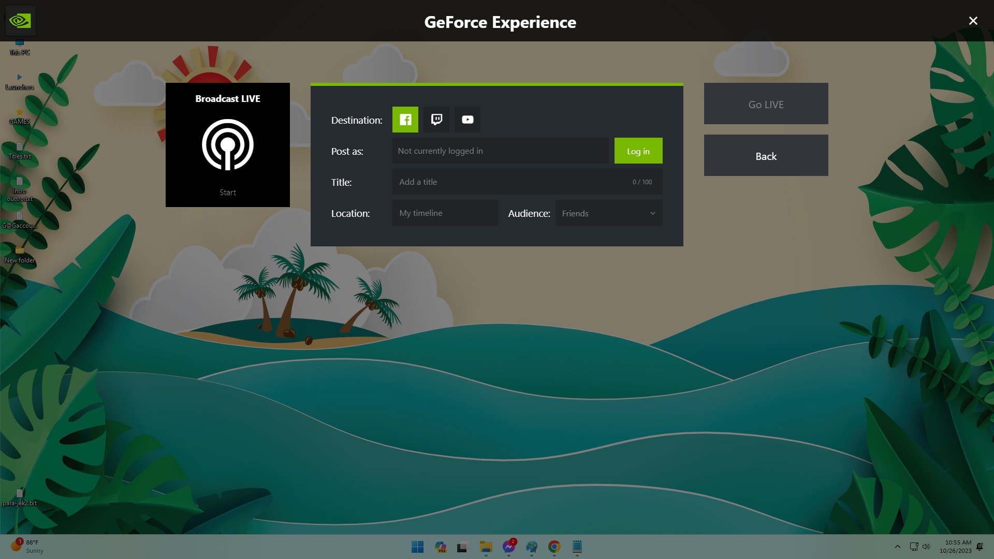Click the Go LIVE button
Image resolution: width=994 pixels, height=559 pixels.
click(x=766, y=104)
